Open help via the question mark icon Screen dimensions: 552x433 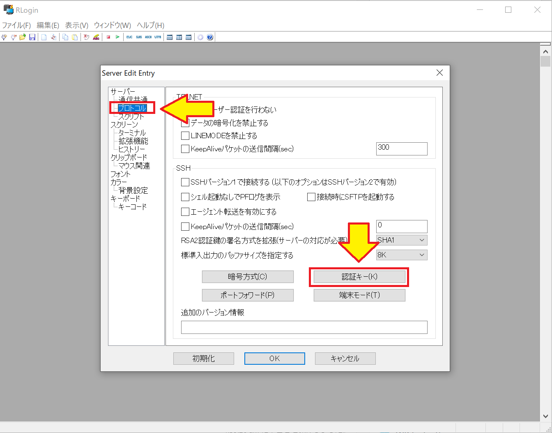pyautogui.click(x=209, y=37)
